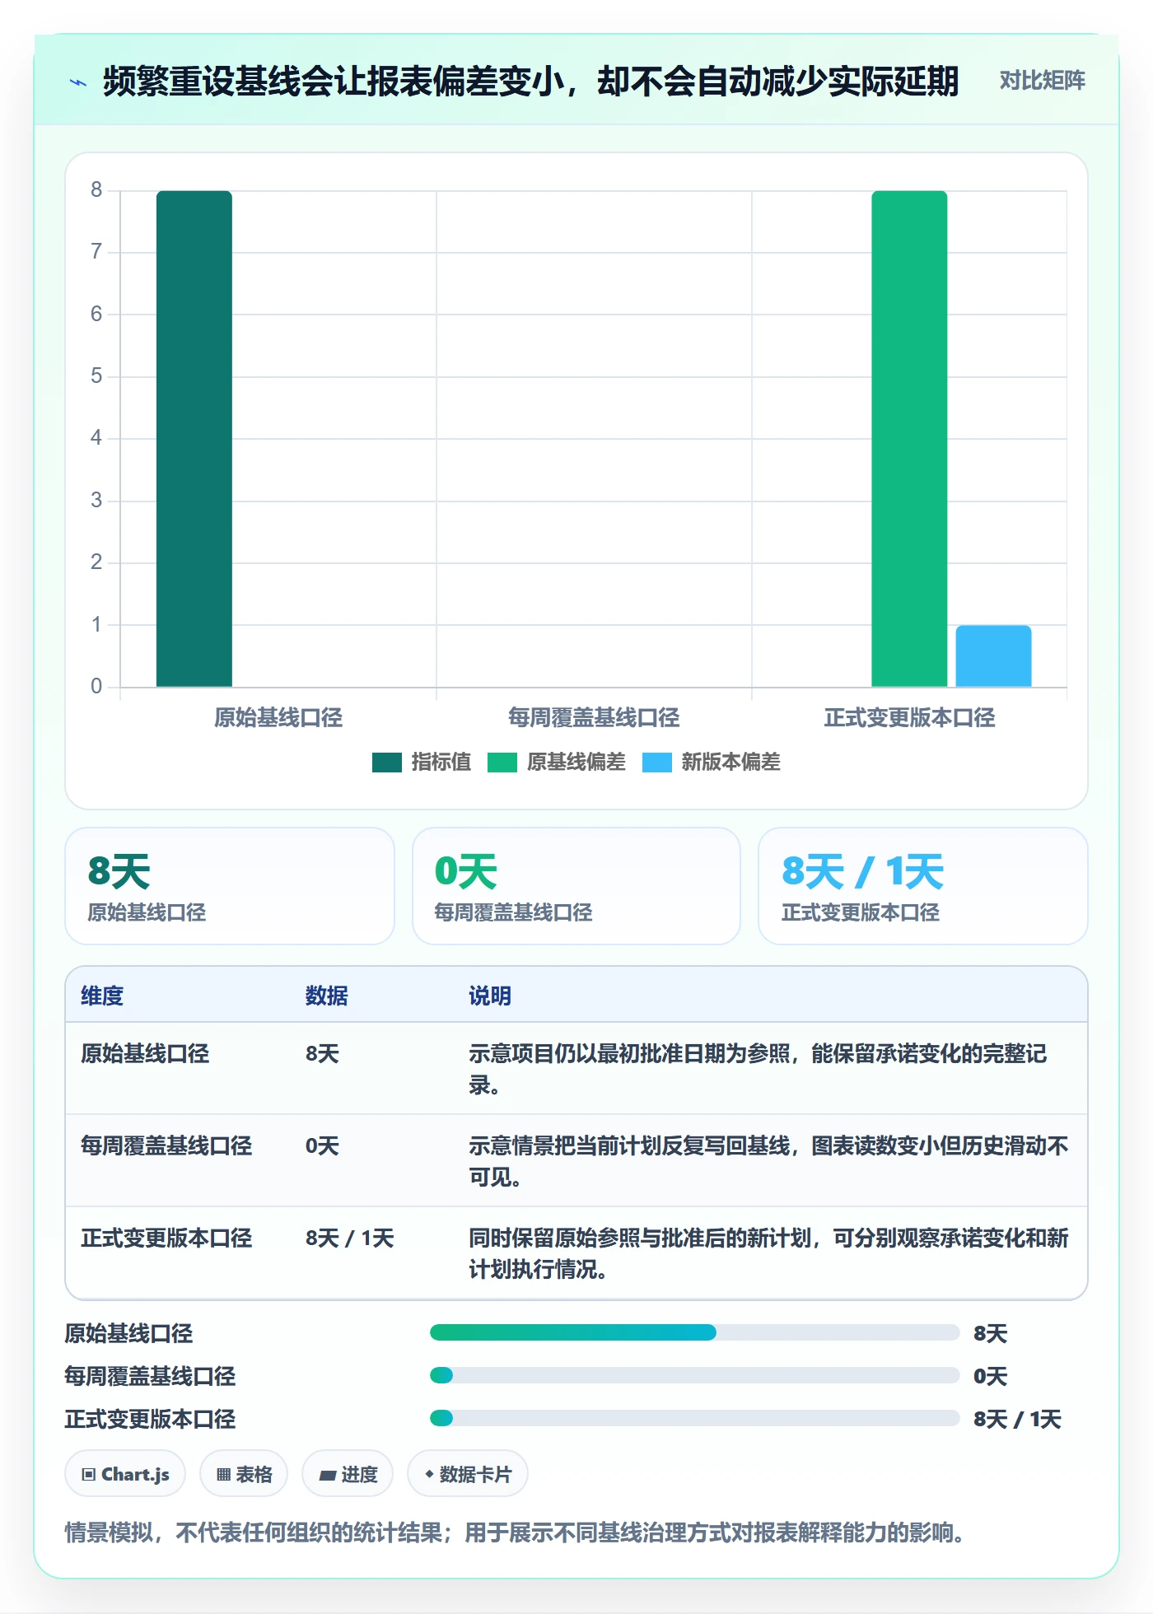The image size is (1153, 1614).
Task: Toggle the 新版本偏差 legend item
Action: 712,762
